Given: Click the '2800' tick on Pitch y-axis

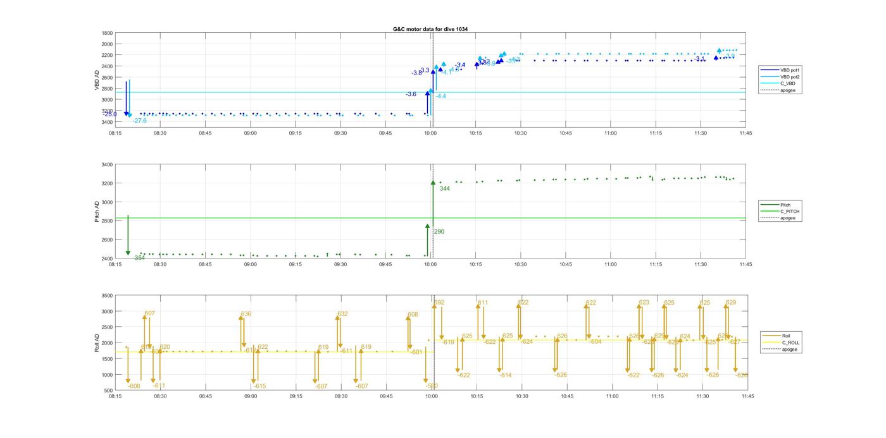Looking at the screenshot, I should pyautogui.click(x=108, y=221).
